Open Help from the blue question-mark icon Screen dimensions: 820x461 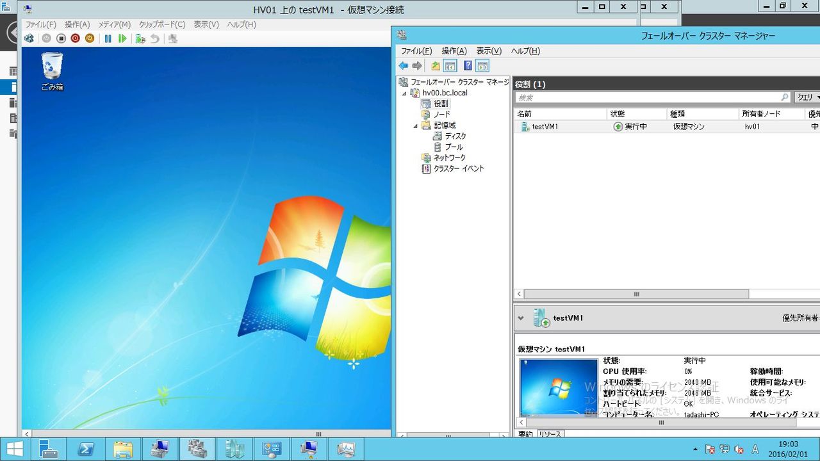tap(468, 66)
